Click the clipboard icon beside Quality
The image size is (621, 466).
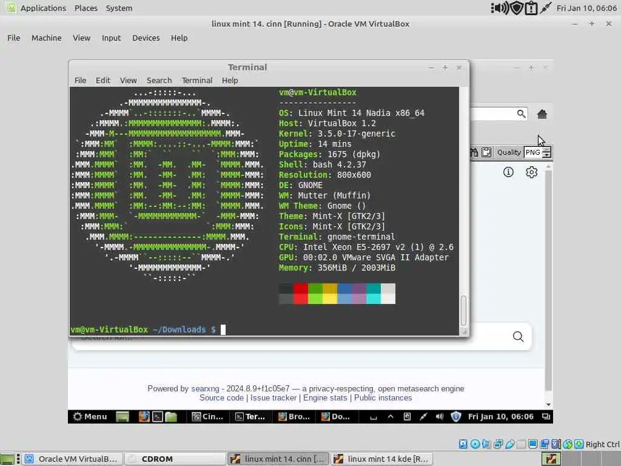pyautogui.click(x=486, y=152)
